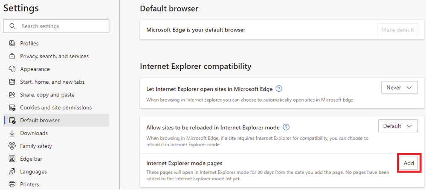Image resolution: width=426 pixels, height=190 pixels.
Task: Click the search magnifier icon
Action: (x=12, y=26)
